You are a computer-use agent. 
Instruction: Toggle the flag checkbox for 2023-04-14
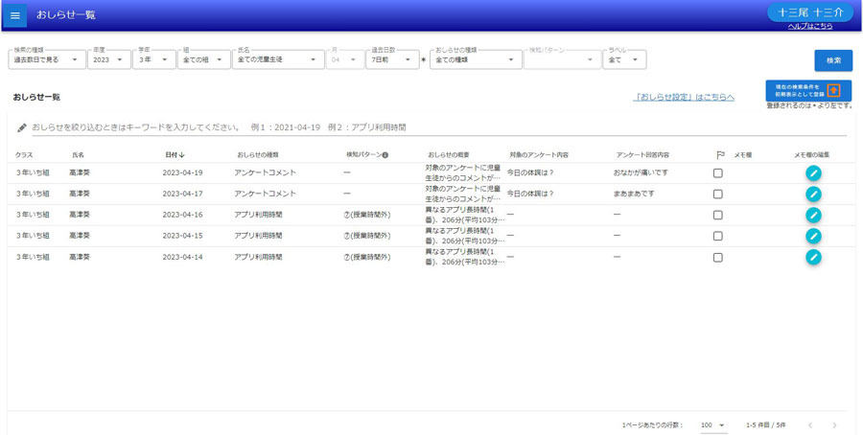pos(717,257)
